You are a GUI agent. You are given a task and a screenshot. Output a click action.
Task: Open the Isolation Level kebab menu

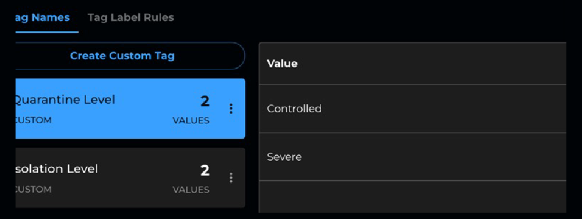(231, 178)
